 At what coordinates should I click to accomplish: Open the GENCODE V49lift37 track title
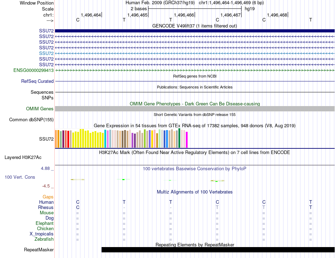(x=194, y=26)
